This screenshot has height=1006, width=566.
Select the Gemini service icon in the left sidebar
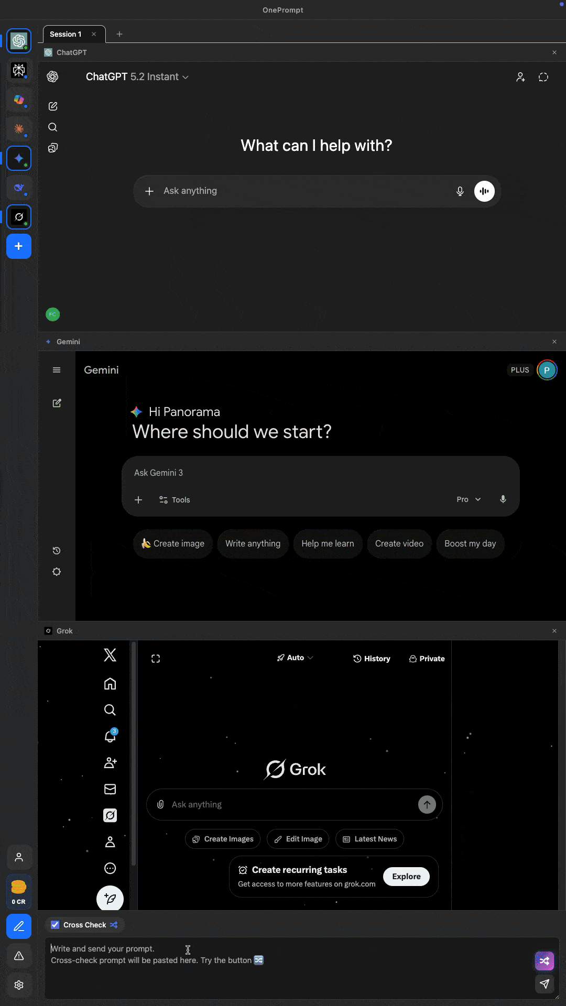tap(19, 158)
